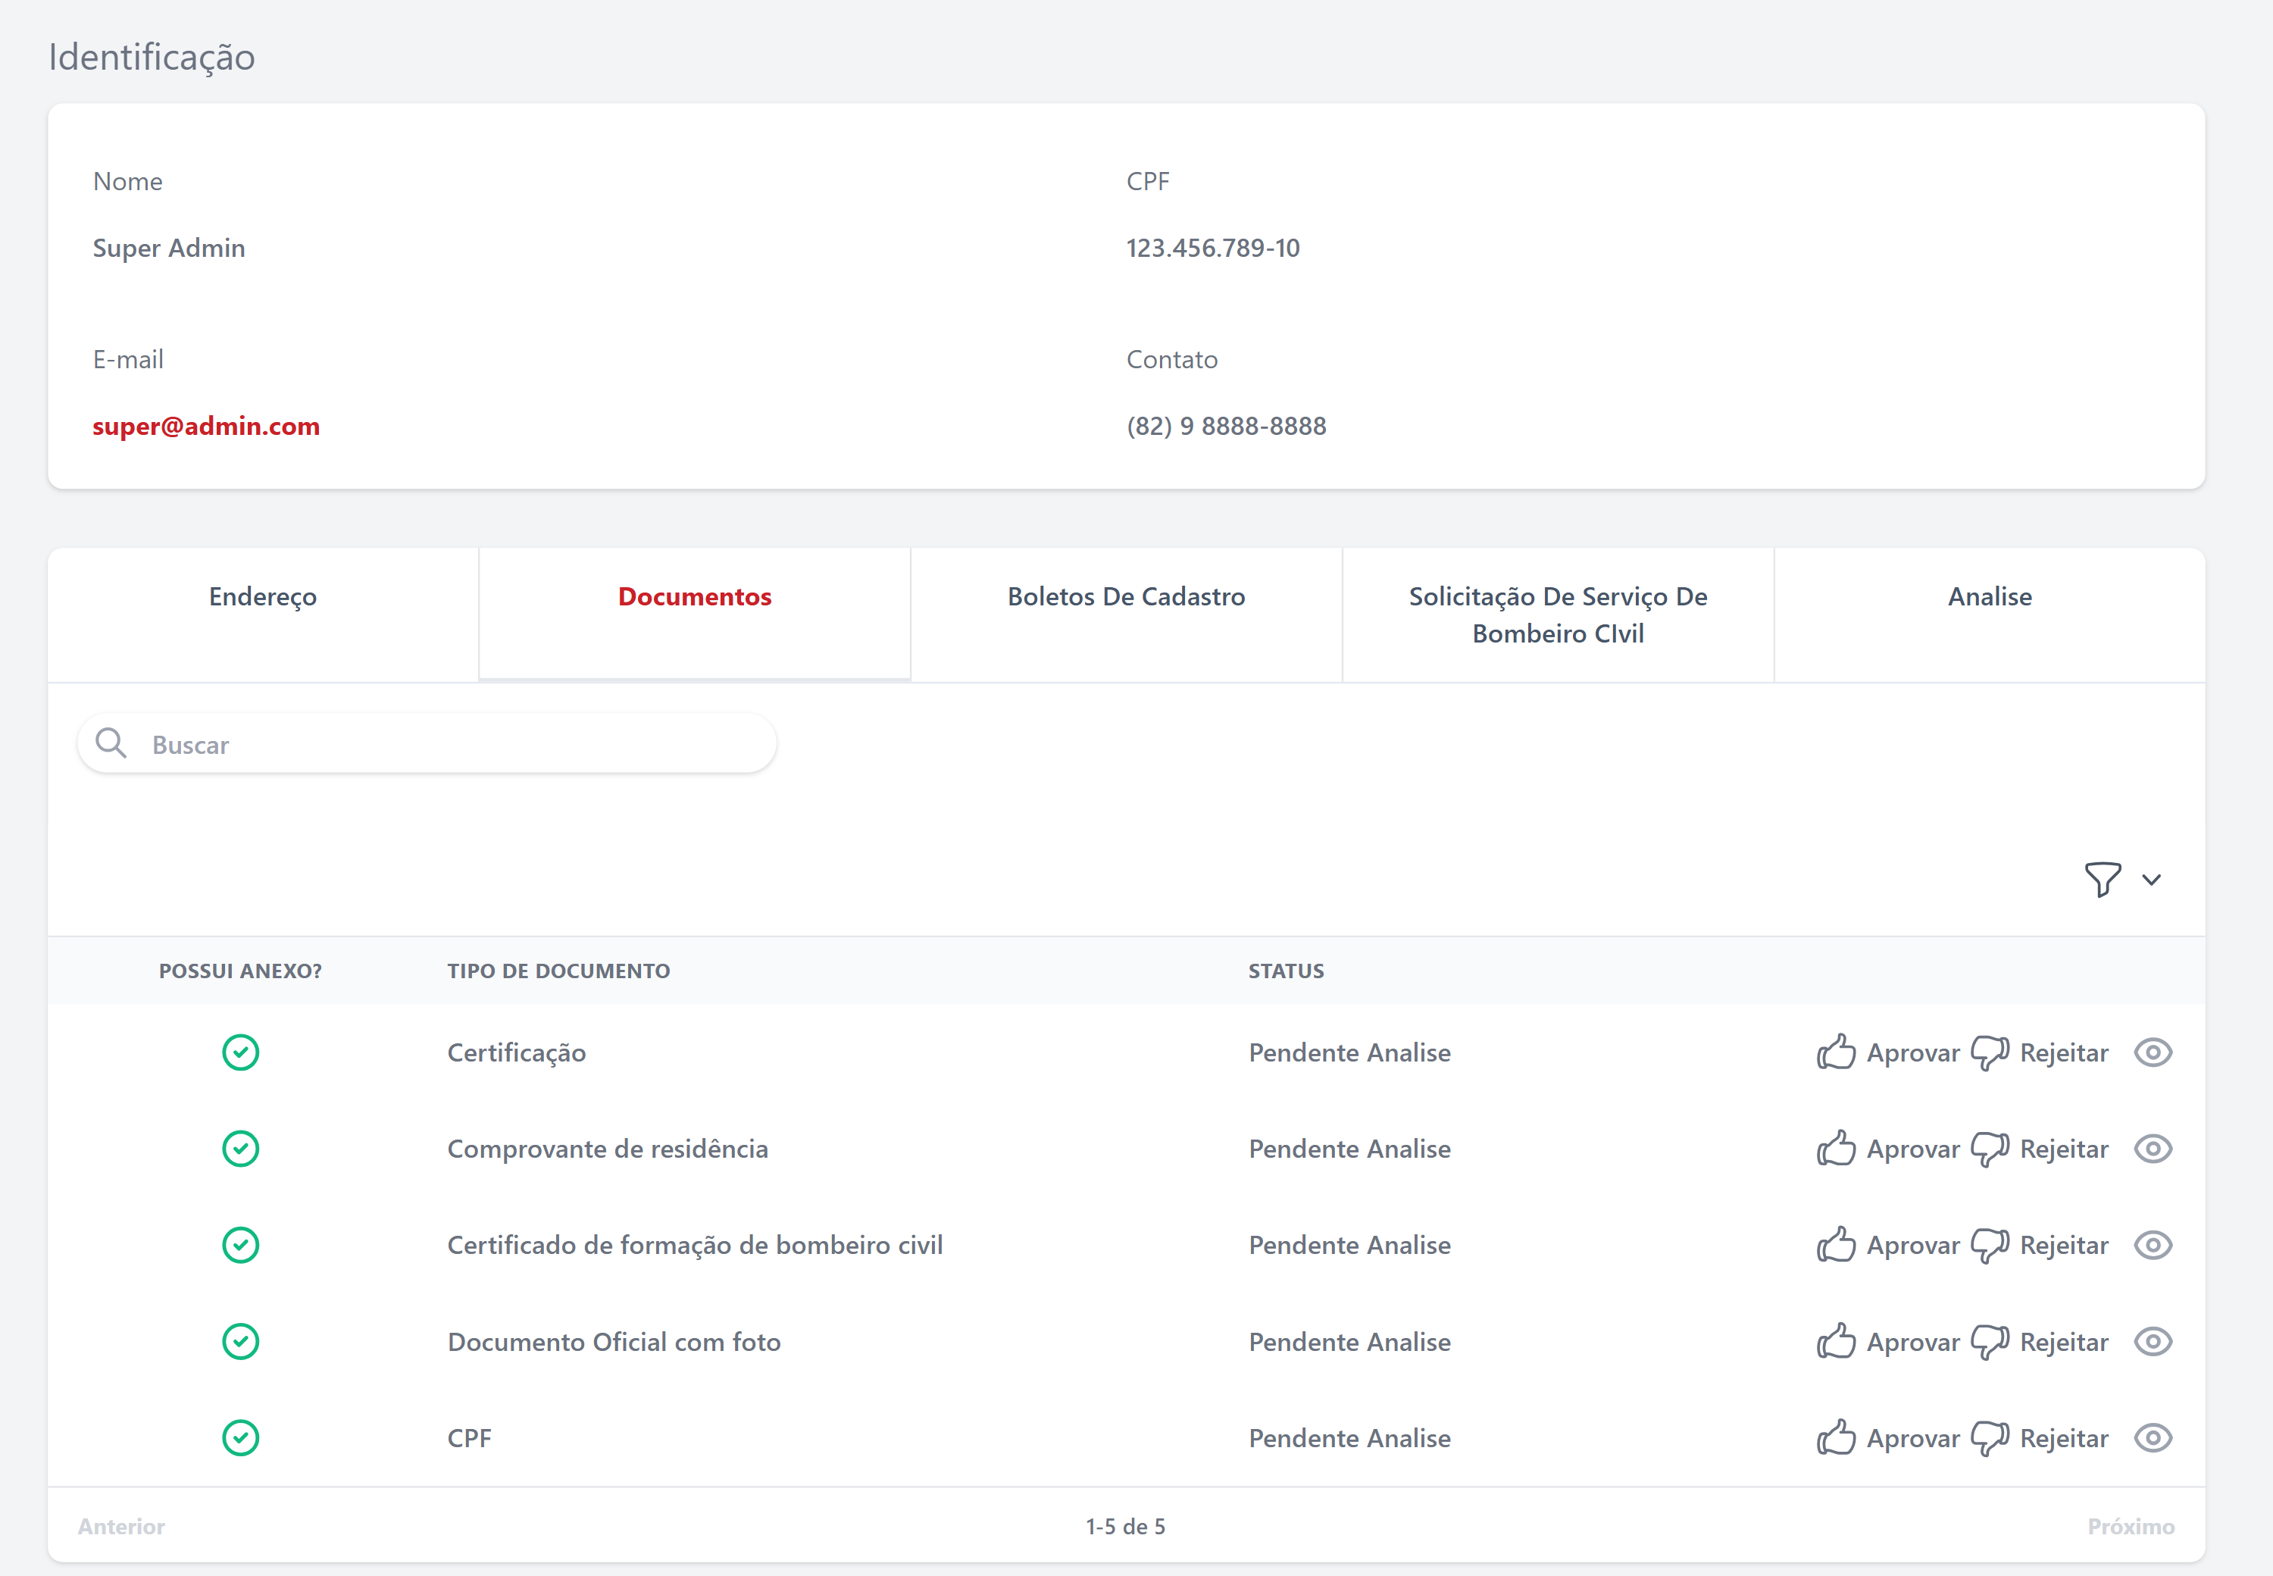Image resolution: width=2273 pixels, height=1576 pixels.
Task: Open Solicitação De Serviço De Bombeiro Civil tab
Action: (x=1557, y=614)
